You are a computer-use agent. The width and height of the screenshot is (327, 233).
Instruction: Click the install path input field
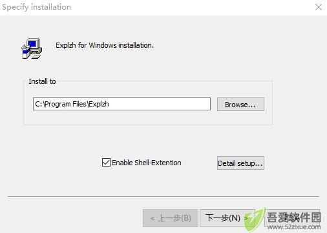(121, 104)
